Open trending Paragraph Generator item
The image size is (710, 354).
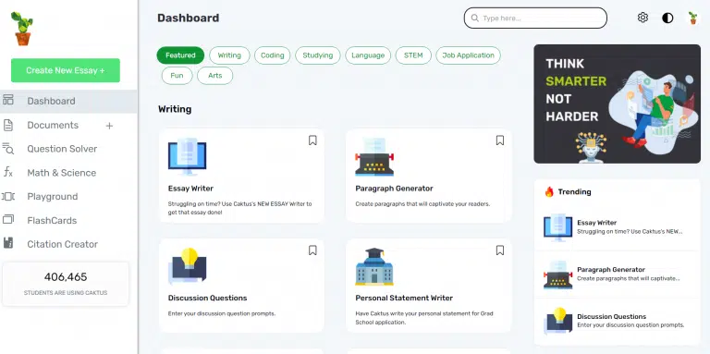[617, 274]
